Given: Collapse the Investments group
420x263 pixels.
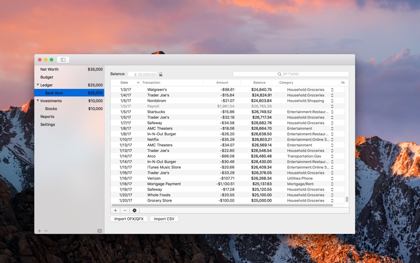Looking at the screenshot, I should (38, 100).
